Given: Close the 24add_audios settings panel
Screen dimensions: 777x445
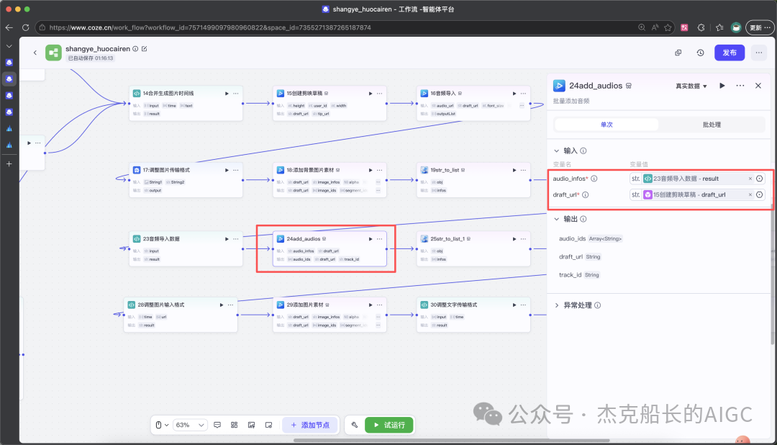Looking at the screenshot, I should point(758,86).
